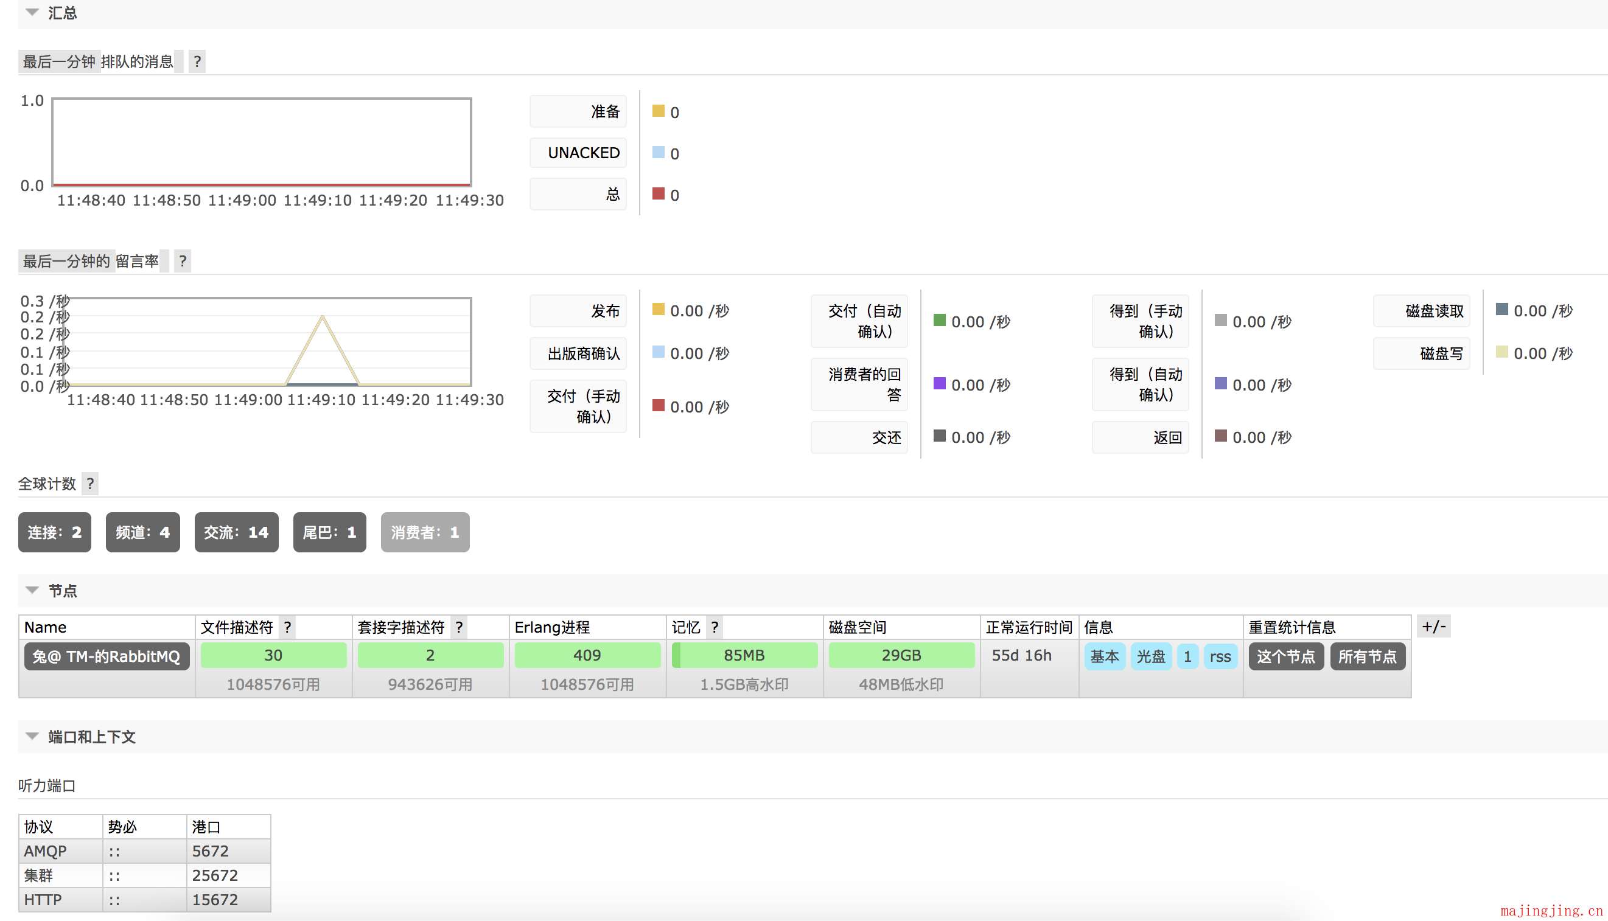The height and width of the screenshot is (921, 1608).
Task: Click the 30 file descriptors bar
Action: pyautogui.click(x=273, y=655)
